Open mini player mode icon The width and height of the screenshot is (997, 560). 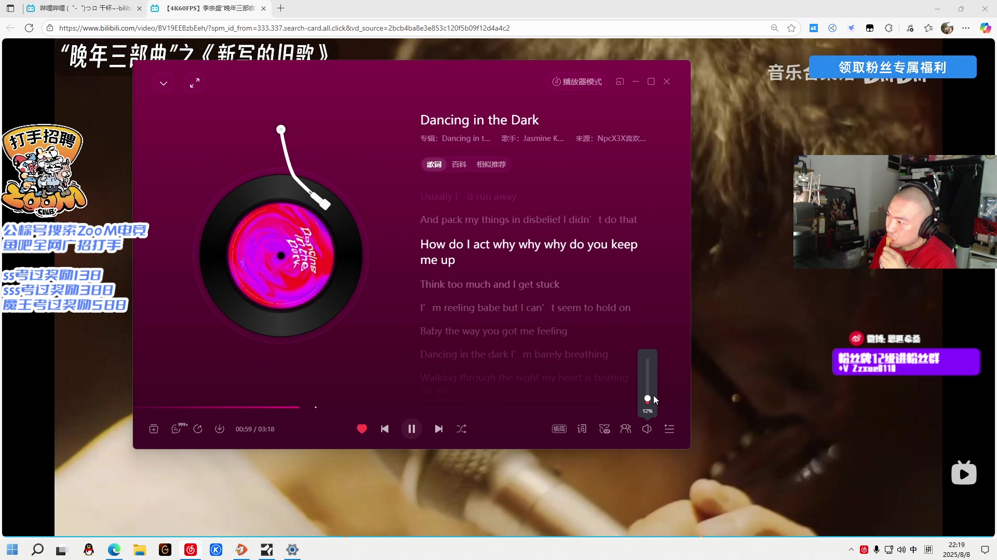click(620, 82)
